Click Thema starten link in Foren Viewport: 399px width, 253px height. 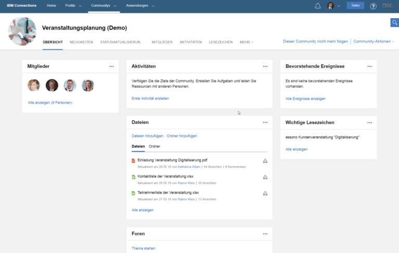click(143, 248)
